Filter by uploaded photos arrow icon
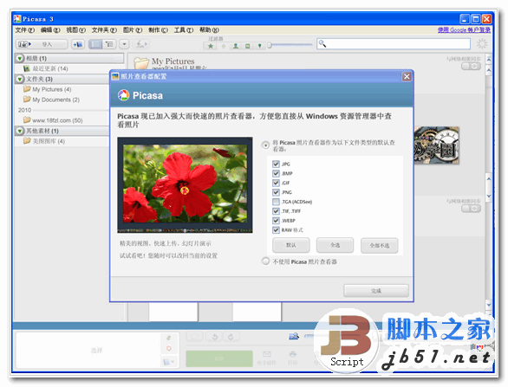The image size is (508, 387). click(x=223, y=46)
